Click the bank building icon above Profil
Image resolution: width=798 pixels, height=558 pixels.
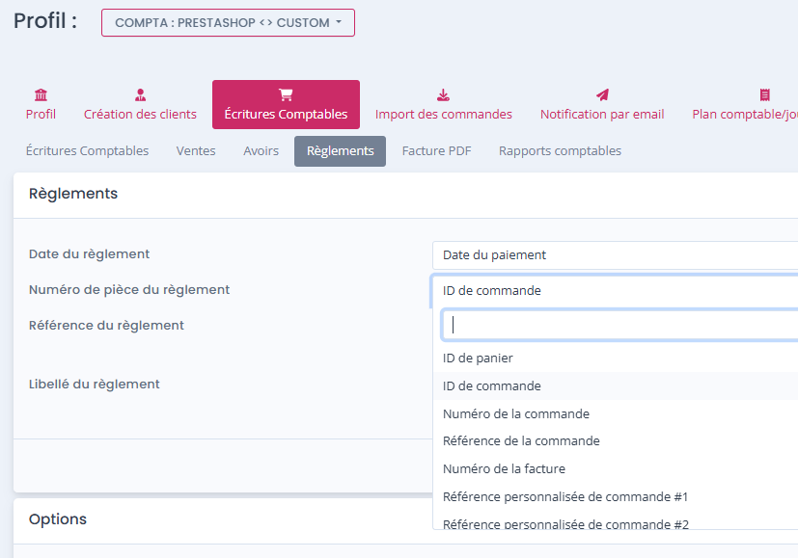(41, 94)
